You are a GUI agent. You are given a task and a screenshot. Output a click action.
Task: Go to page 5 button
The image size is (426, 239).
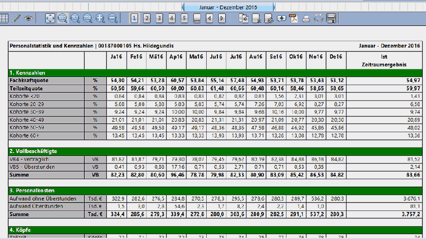(x=184, y=19)
